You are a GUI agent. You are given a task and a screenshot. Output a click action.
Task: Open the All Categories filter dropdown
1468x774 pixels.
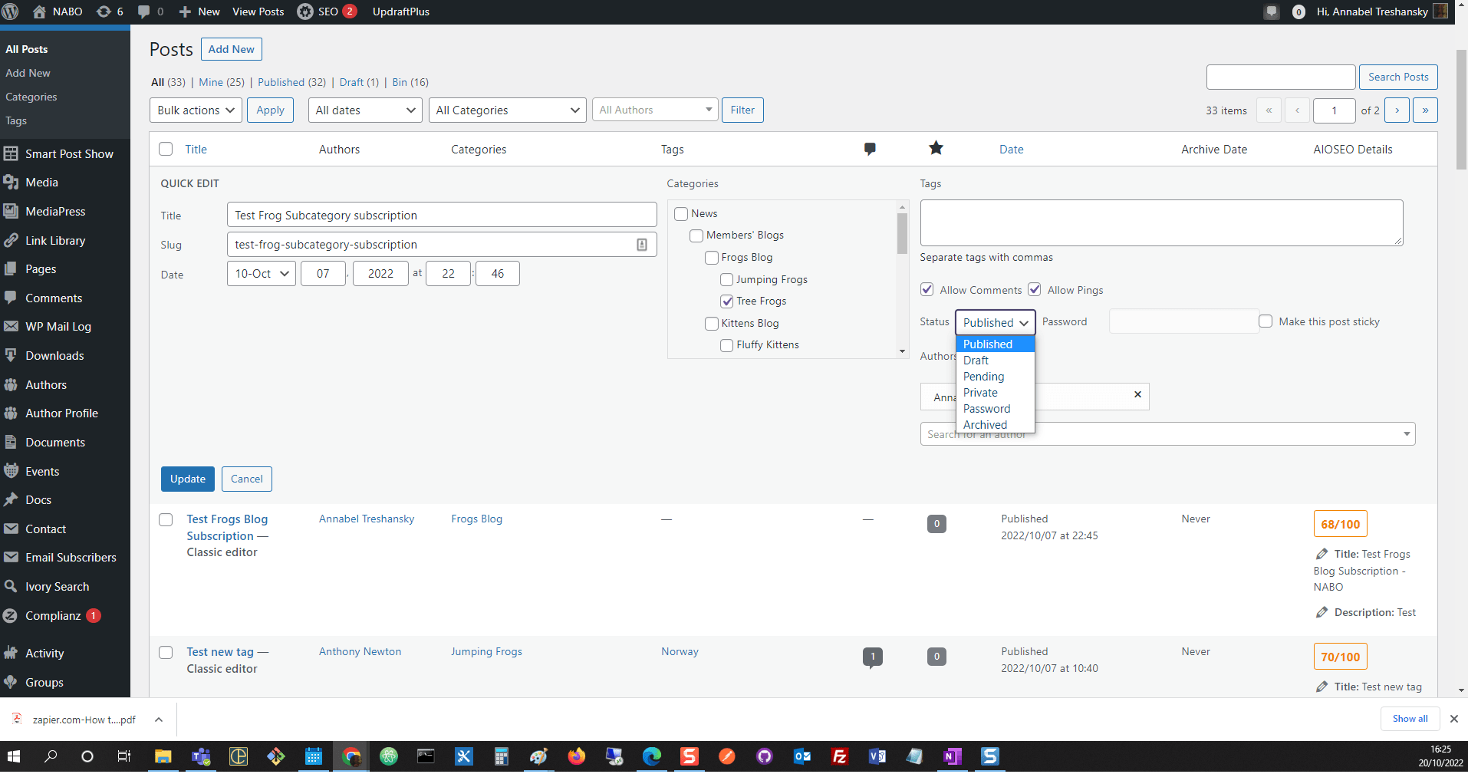click(x=507, y=110)
